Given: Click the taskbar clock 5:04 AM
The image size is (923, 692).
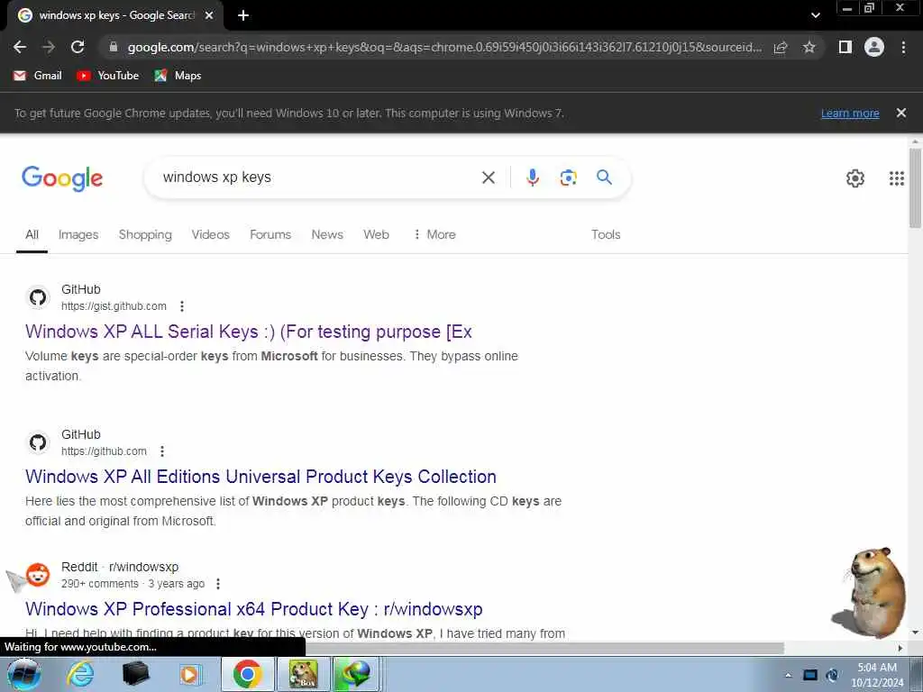Looking at the screenshot, I should tap(877, 668).
